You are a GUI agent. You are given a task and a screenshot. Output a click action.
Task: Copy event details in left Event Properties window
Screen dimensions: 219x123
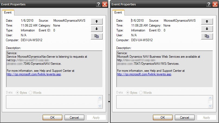coord(97,36)
